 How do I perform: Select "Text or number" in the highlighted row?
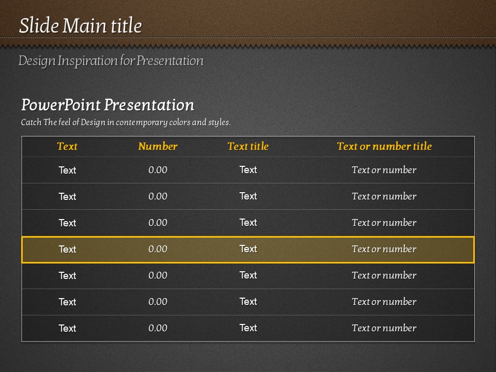click(384, 249)
